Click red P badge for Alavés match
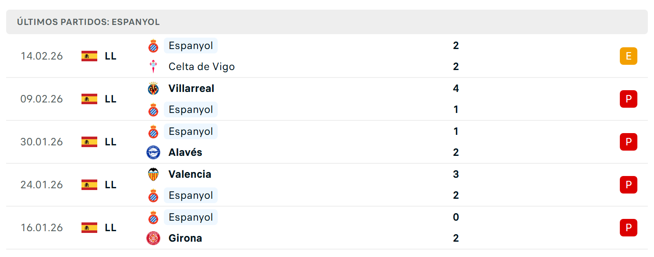Viewport: 654px width, 257px height. click(x=629, y=142)
